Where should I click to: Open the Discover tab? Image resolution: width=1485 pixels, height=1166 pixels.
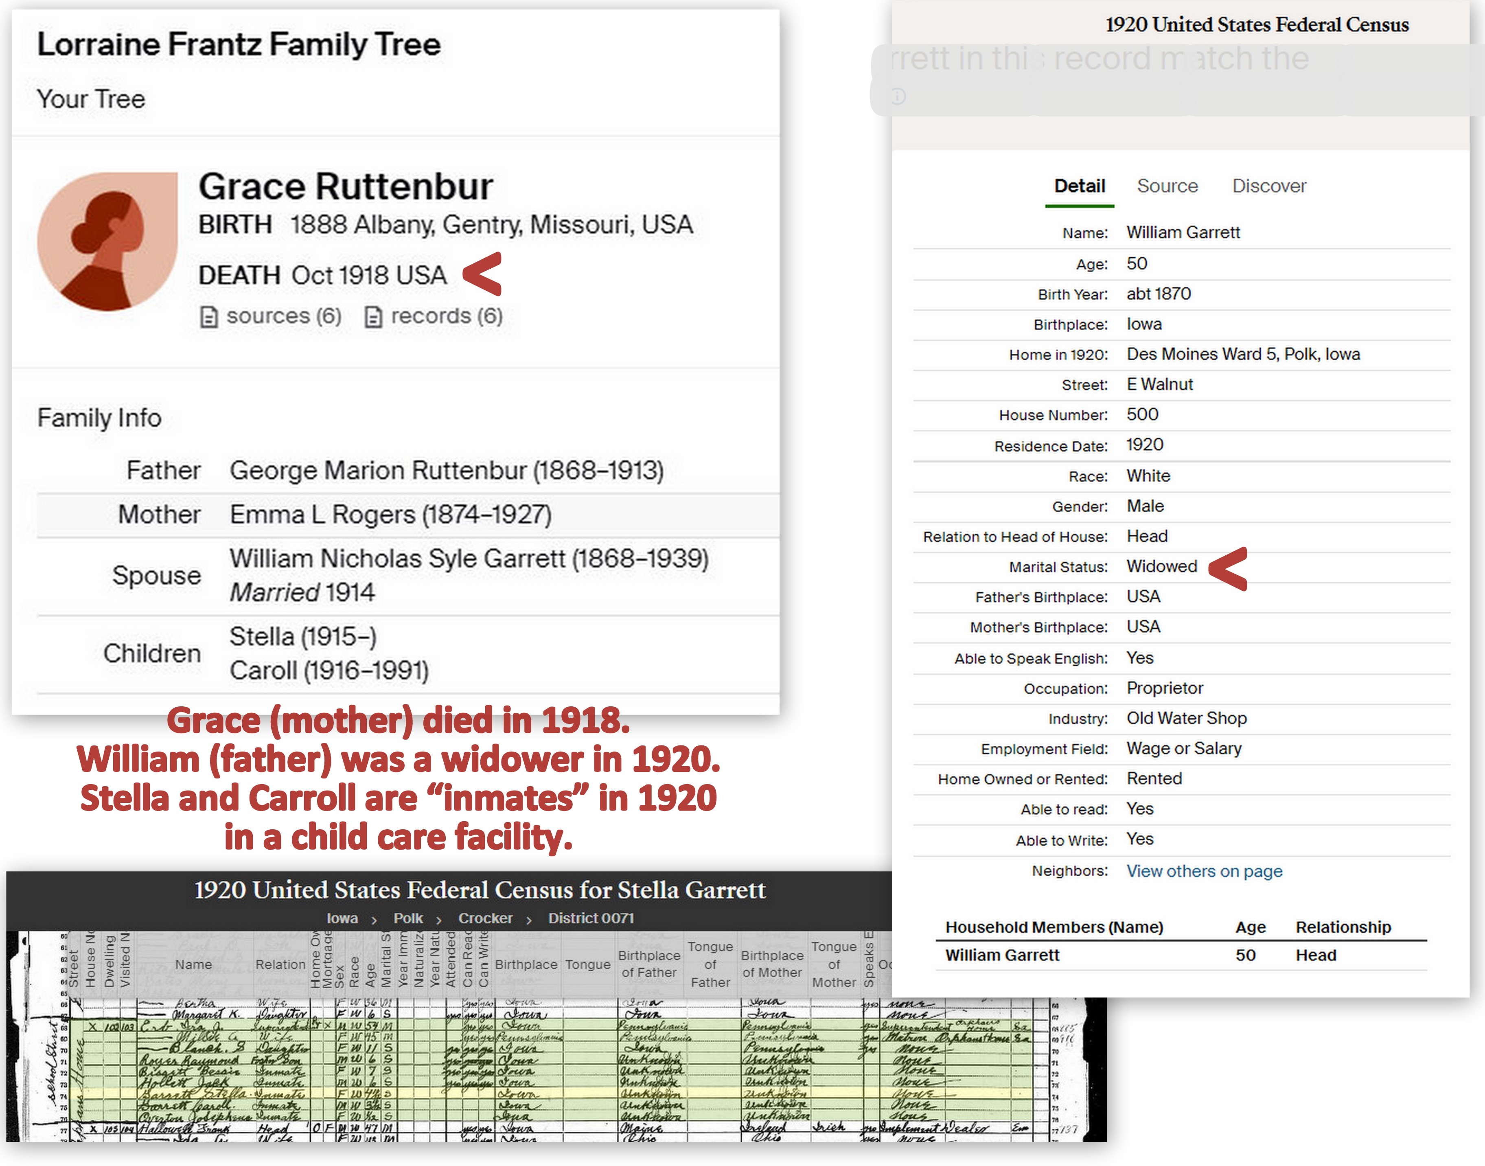click(x=1269, y=186)
